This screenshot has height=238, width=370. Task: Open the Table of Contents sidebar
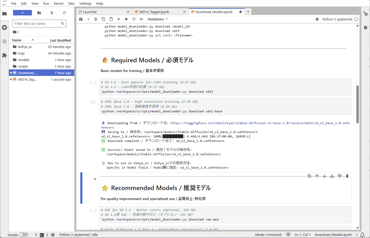4,41
